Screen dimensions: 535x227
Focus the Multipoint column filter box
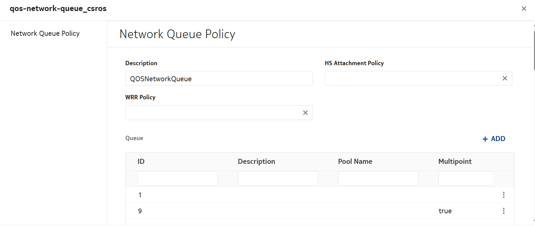tap(465, 179)
